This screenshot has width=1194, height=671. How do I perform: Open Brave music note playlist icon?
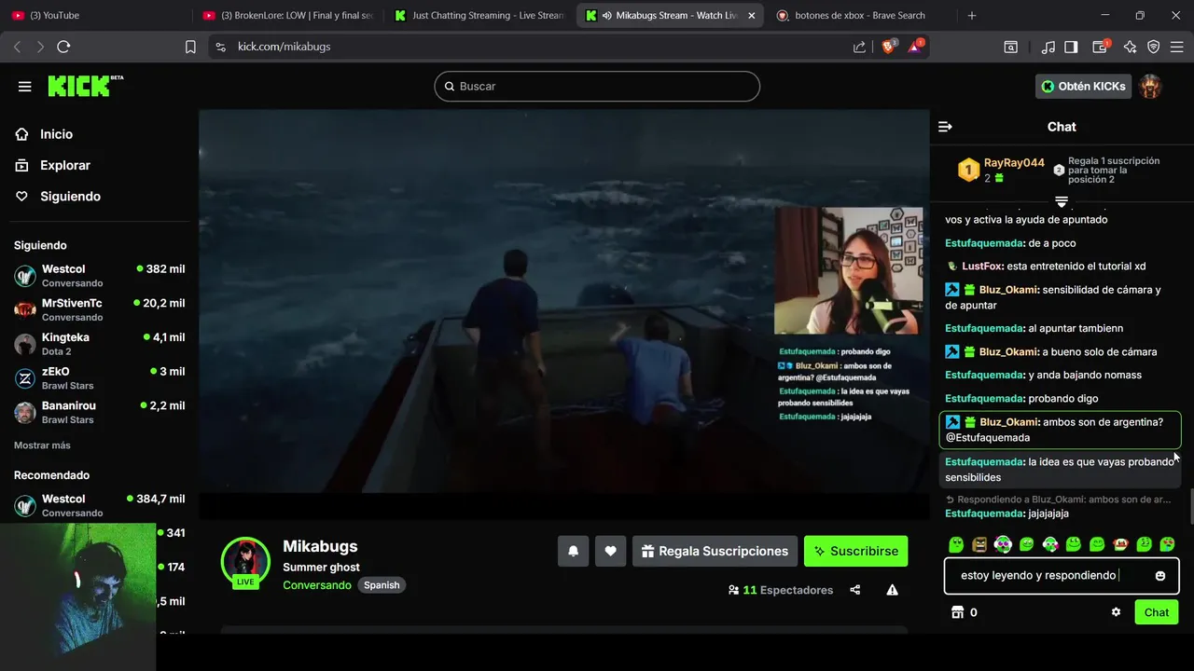(1048, 47)
